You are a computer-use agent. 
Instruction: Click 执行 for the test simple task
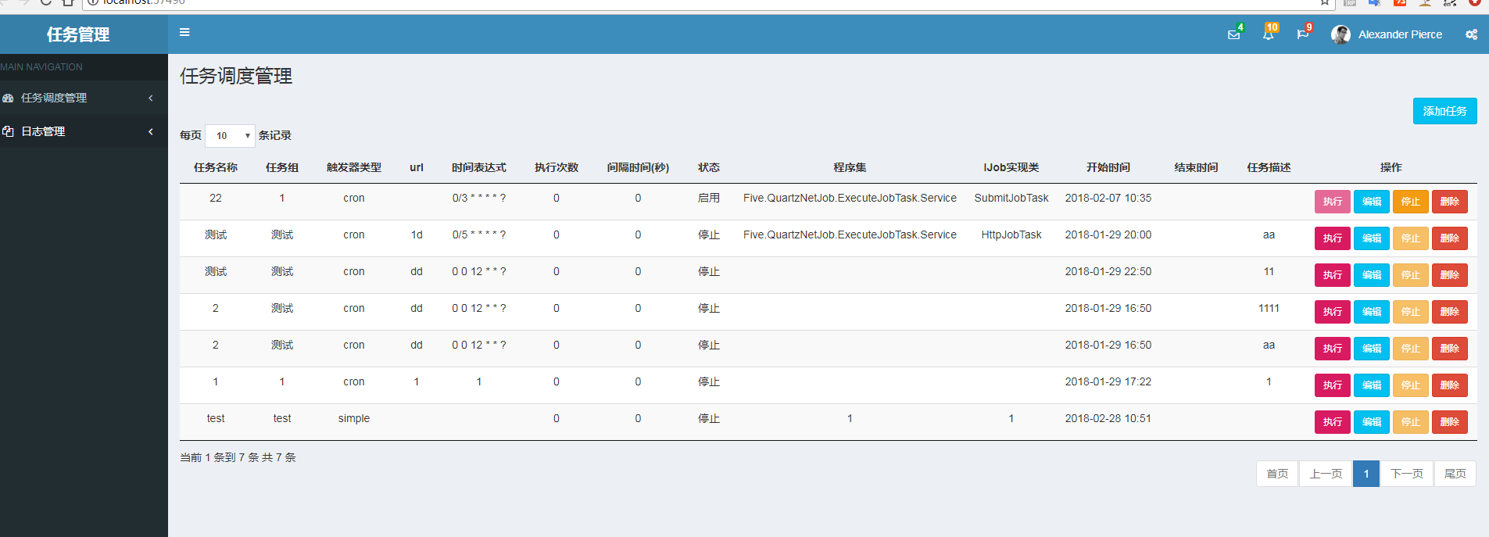tap(1332, 422)
